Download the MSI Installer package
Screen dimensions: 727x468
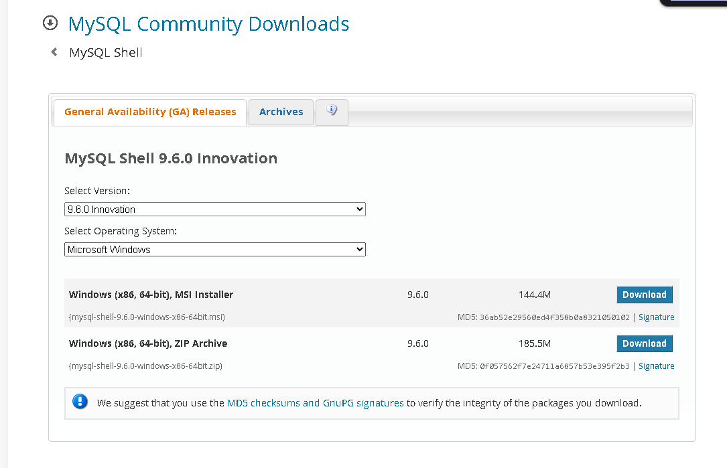(x=645, y=295)
